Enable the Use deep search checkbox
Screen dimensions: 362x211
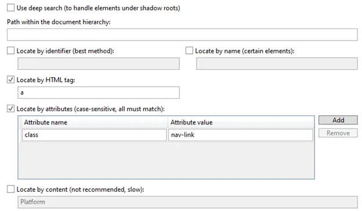(10, 8)
